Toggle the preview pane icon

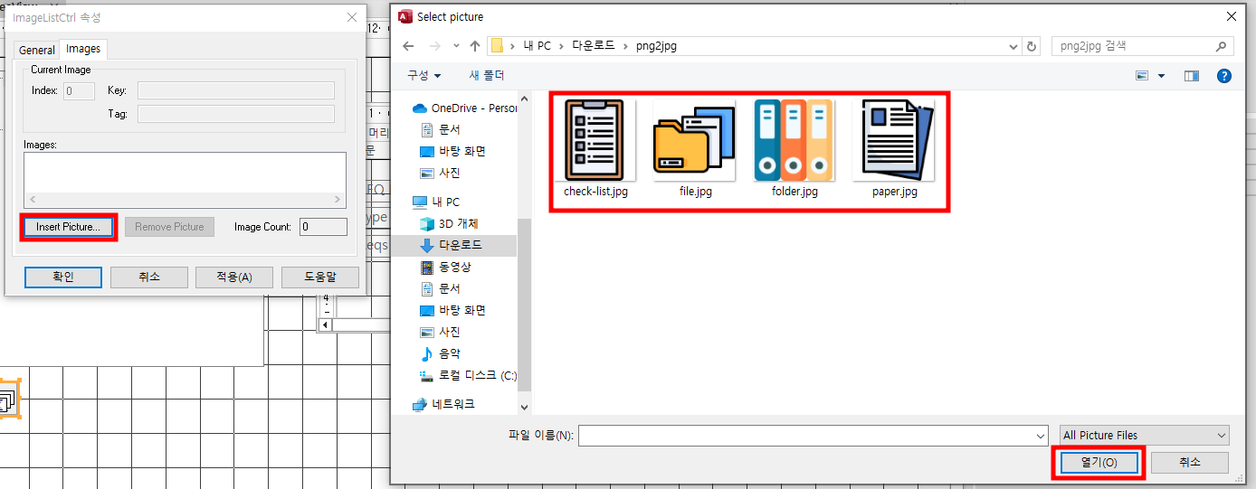coord(1192,76)
